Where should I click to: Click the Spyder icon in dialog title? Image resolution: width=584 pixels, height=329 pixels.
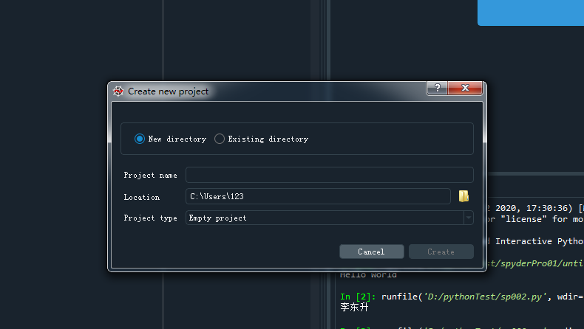coord(118,91)
